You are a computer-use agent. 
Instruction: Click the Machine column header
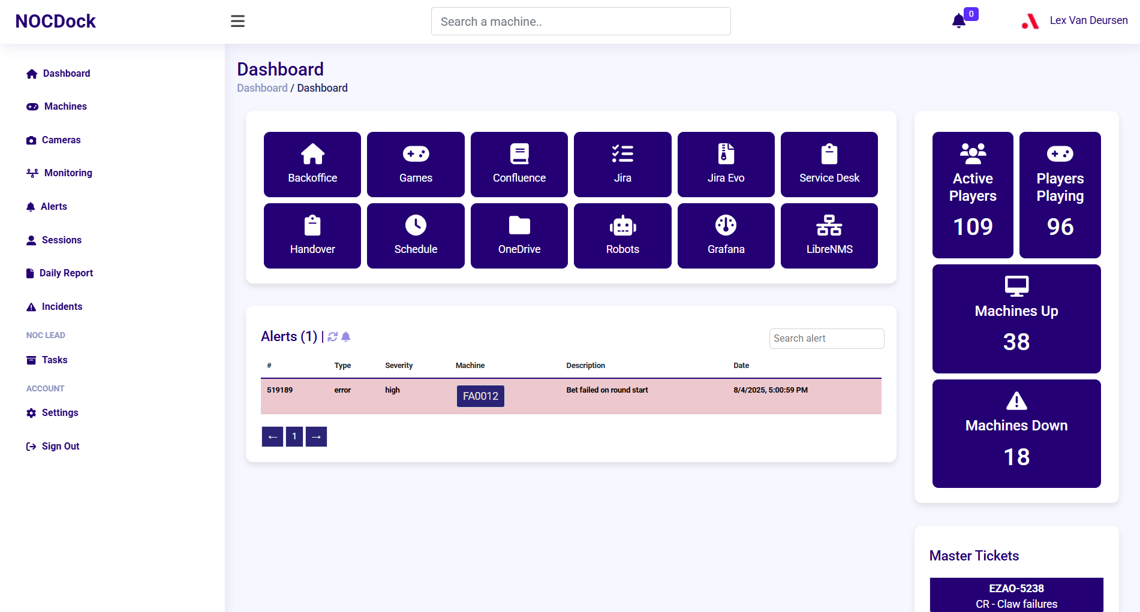coord(470,365)
